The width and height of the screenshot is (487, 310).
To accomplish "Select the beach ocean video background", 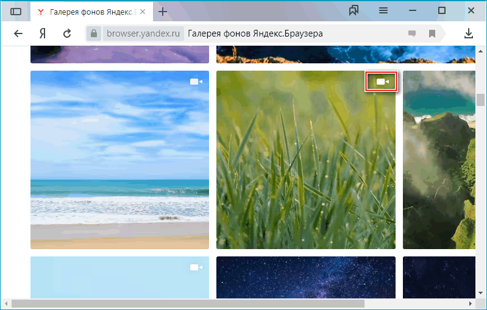I will (119, 171).
